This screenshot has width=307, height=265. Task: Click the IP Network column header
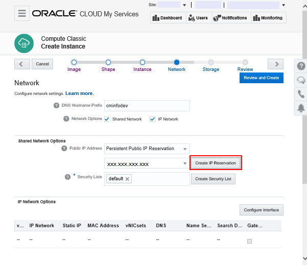[42, 226]
